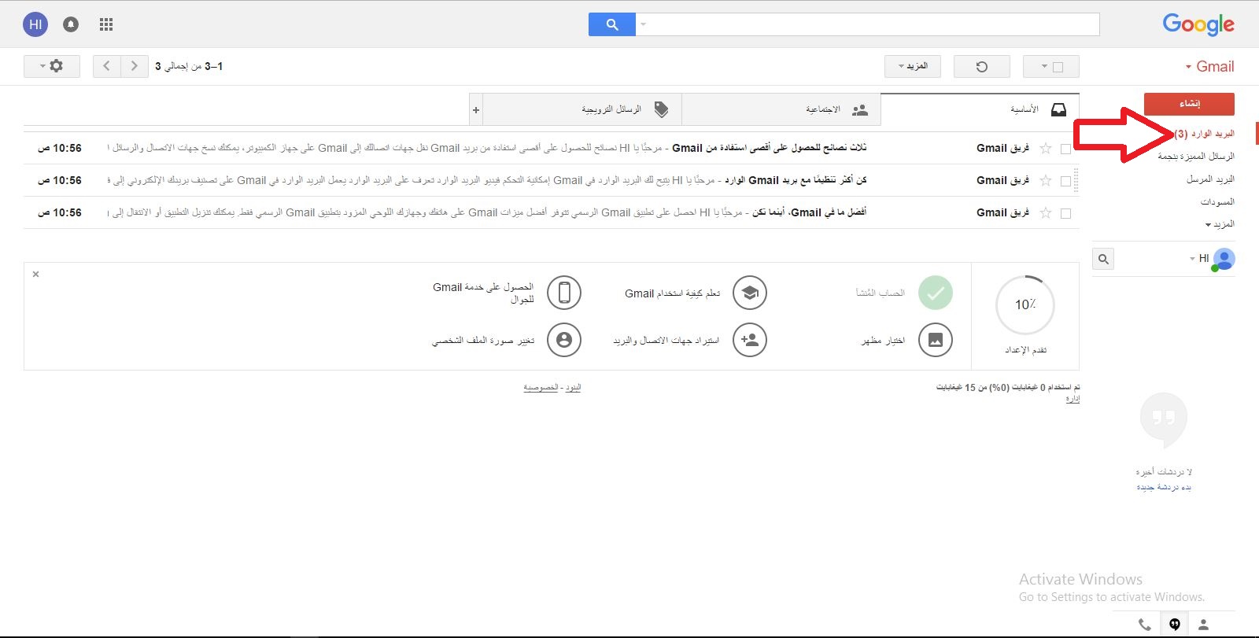Click the البنود terms link
The image size is (1259, 638).
[573, 388]
